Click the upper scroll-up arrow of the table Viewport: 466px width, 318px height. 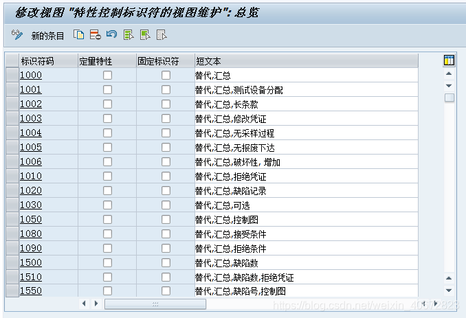pos(449,73)
